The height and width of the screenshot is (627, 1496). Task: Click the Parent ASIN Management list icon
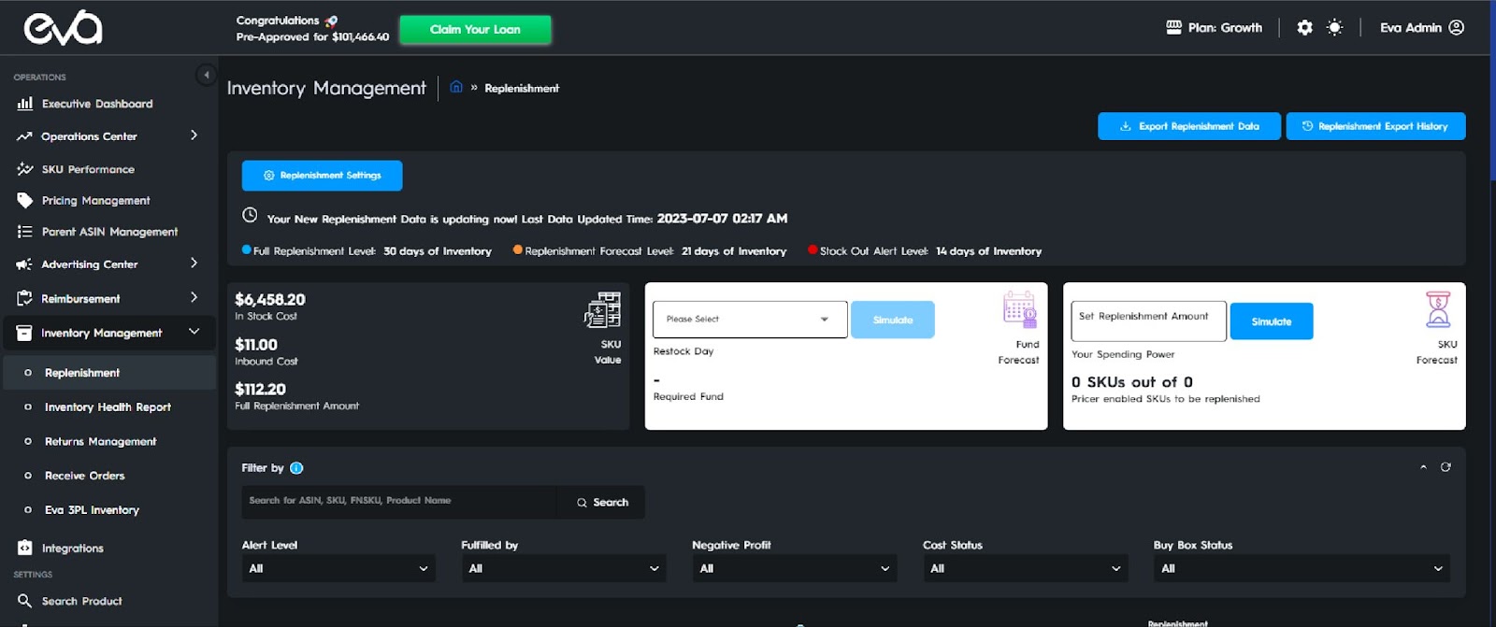coord(25,232)
